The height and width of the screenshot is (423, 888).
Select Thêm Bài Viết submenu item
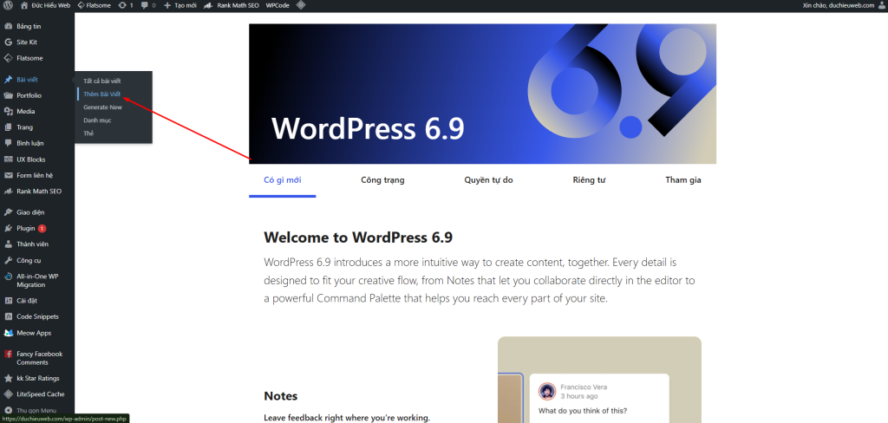pyautogui.click(x=102, y=94)
